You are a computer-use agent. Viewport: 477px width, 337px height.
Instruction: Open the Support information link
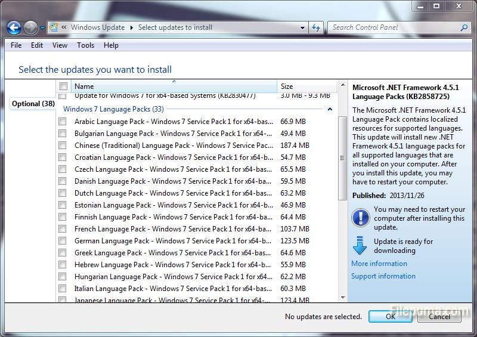coord(383,276)
